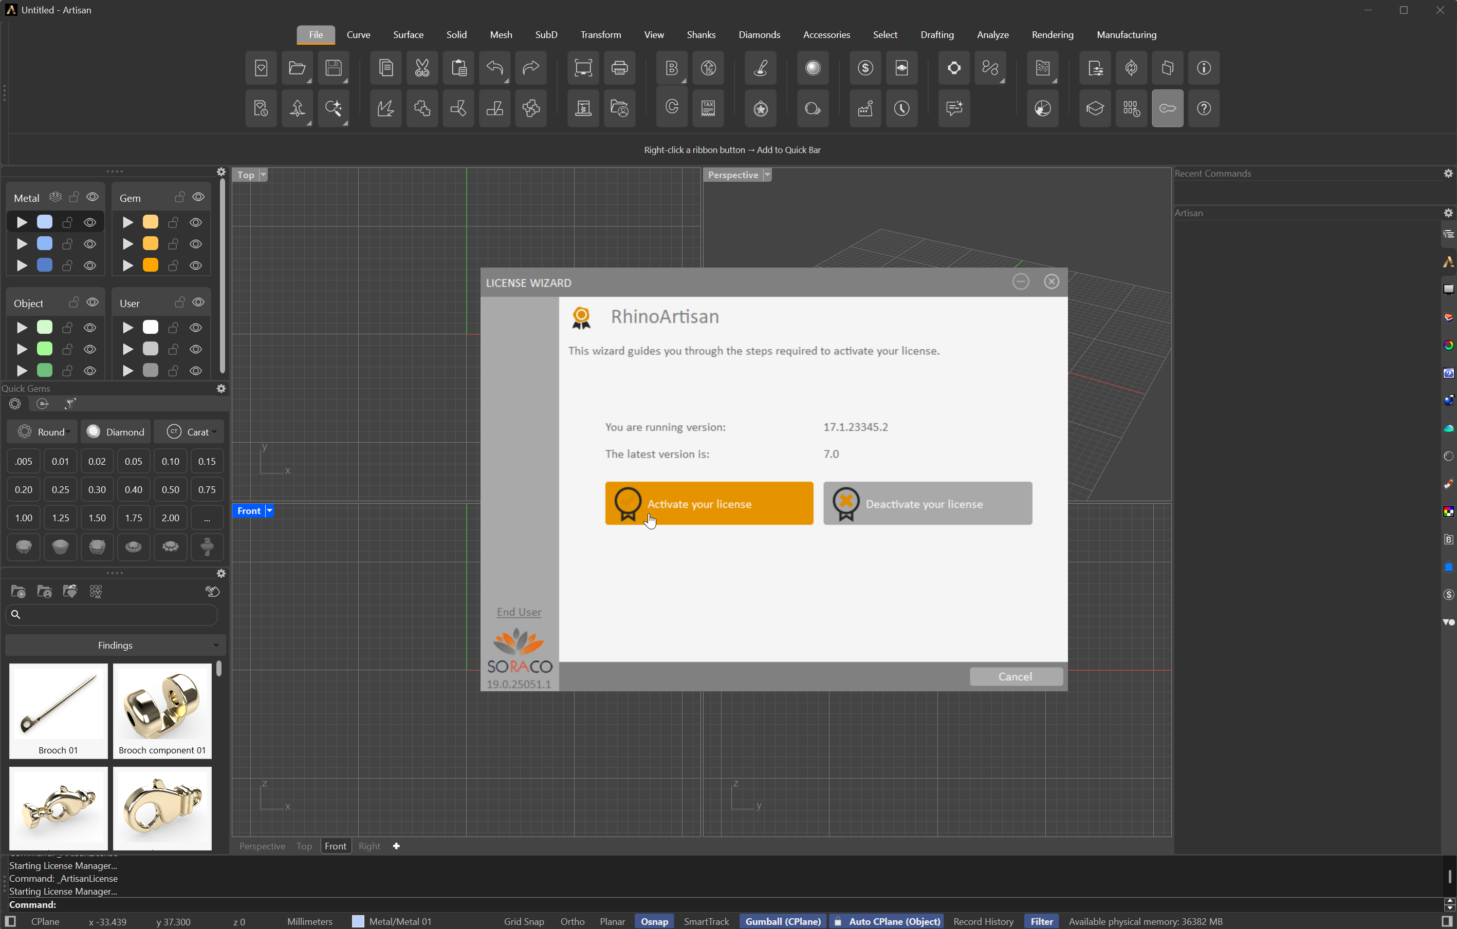Click the white User layer color swatch
This screenshot has height=929, width=1457.
[x=151, y=327]
